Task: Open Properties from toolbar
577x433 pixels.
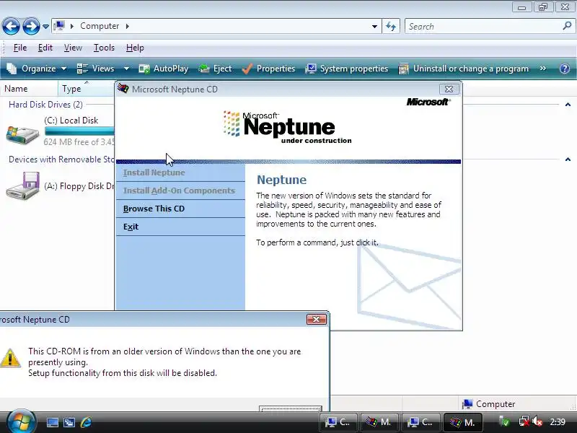Action: (x=268, y=69)
